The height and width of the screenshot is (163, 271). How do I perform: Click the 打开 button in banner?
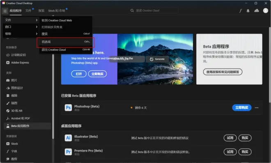click(79, 74)
